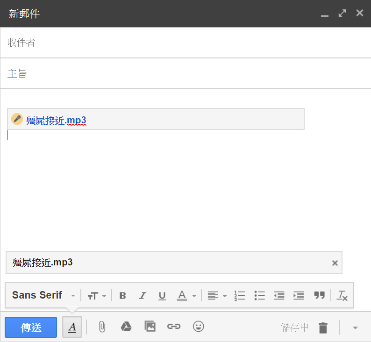
Task: Toggle bold formatting
Action: click(x=122, y=295)
